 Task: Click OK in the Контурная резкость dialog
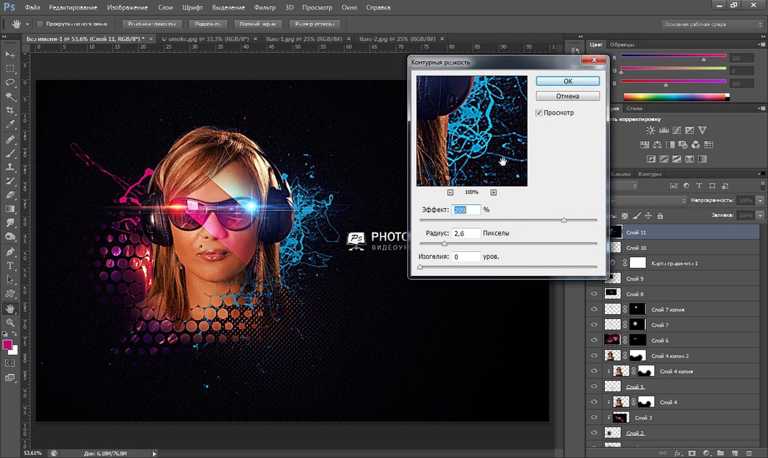568,81
